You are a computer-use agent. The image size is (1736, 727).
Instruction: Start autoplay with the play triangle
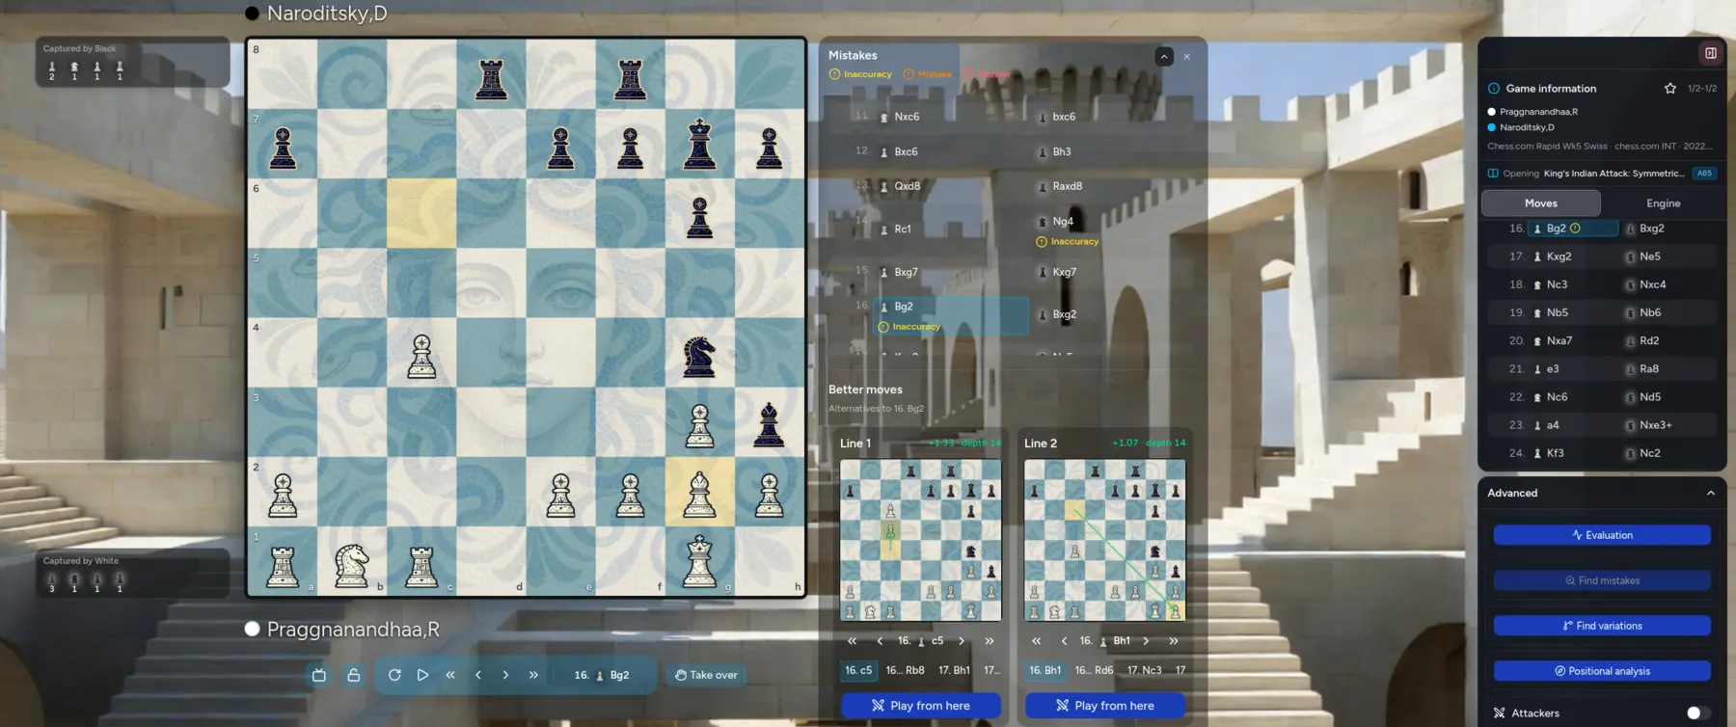pos(422,675)
